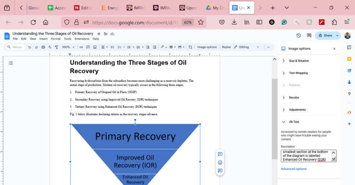Open the File menu
355x185 pixels.
point(15,39)
